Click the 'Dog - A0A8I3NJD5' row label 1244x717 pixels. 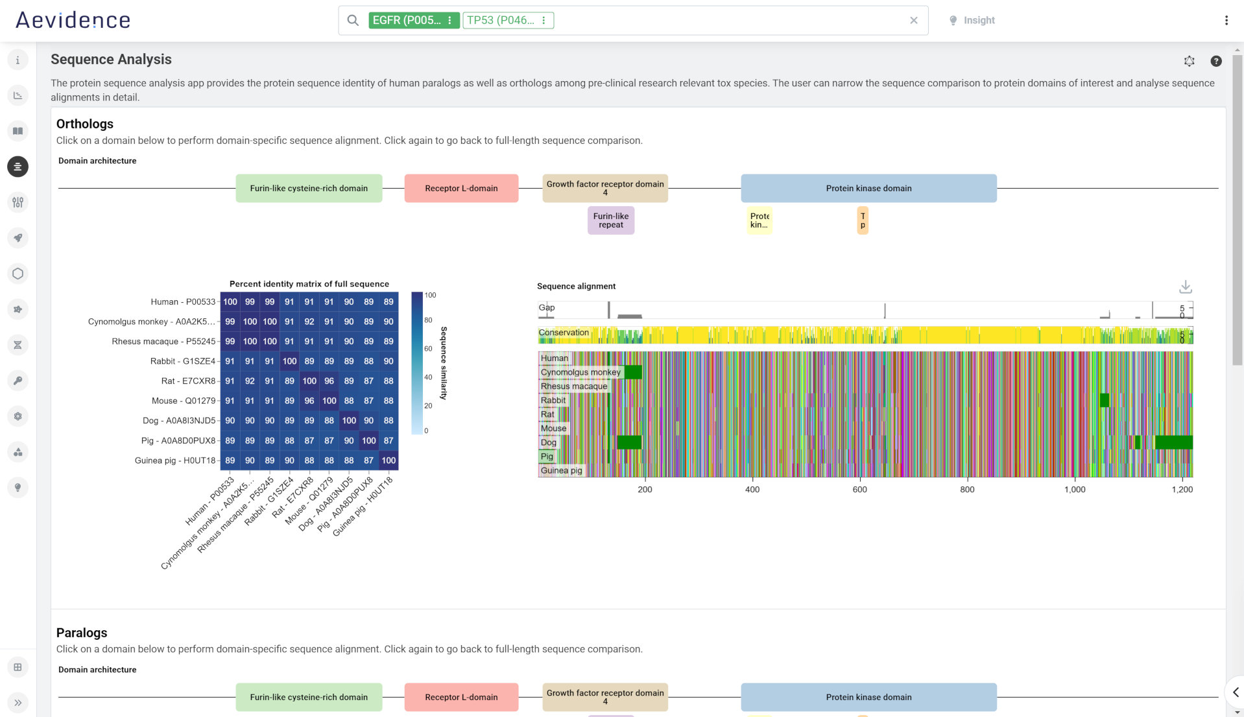179,421
